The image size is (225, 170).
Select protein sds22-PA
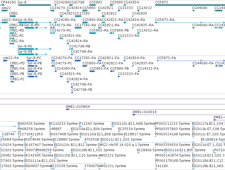11,58
